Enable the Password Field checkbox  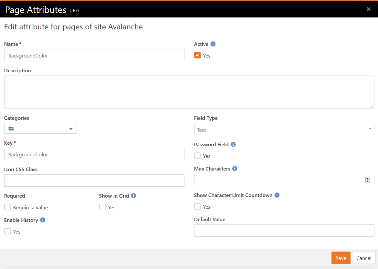[x=197, y=156]
